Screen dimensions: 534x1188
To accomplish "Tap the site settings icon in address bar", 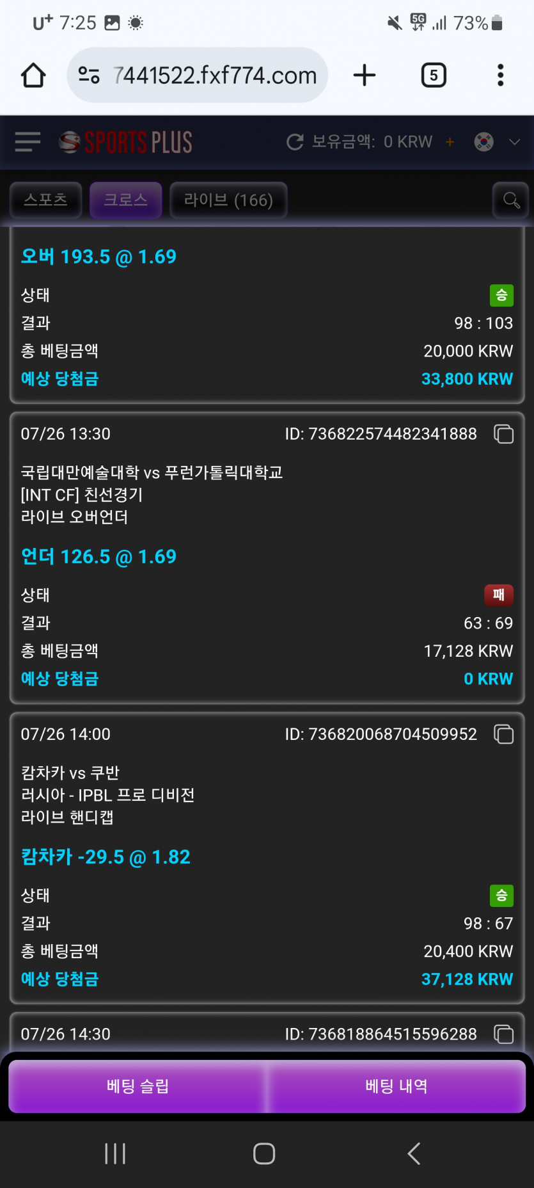I will pyautogui.click(x=89, y=76).
